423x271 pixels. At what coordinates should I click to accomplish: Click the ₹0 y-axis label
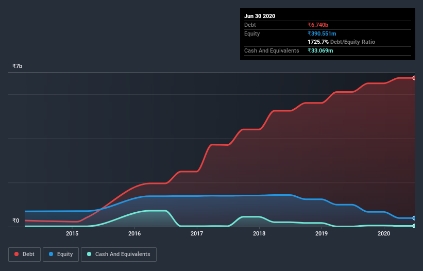pos(16,221)
